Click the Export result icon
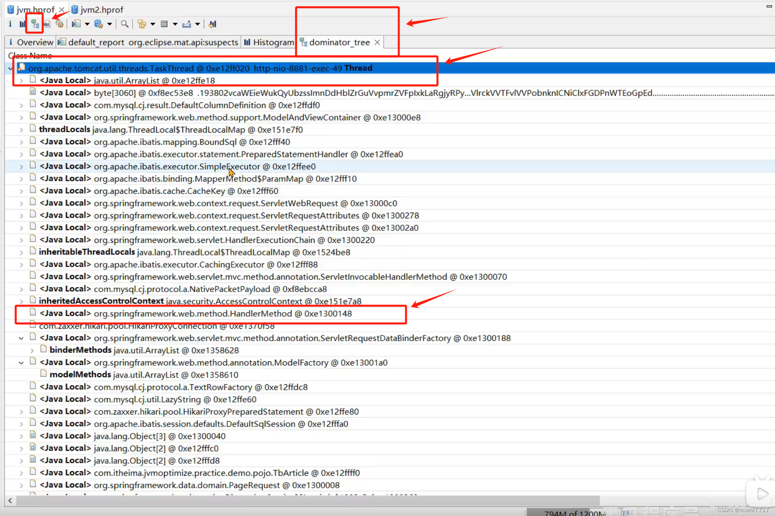The image size is (775, 516). coord(186,24)
